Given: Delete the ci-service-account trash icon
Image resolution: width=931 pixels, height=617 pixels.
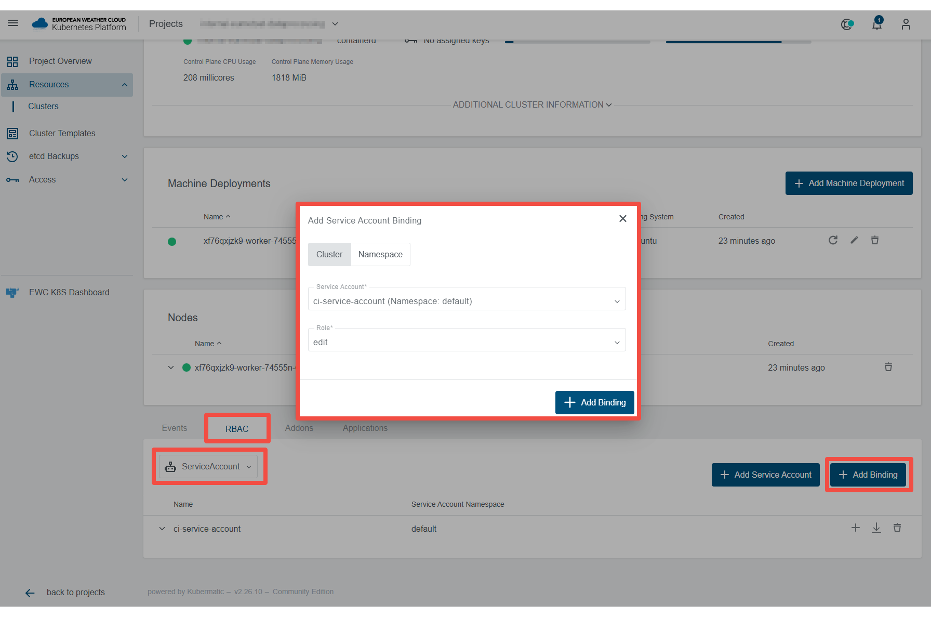Looking at the screenshot, I should point(897,528).
